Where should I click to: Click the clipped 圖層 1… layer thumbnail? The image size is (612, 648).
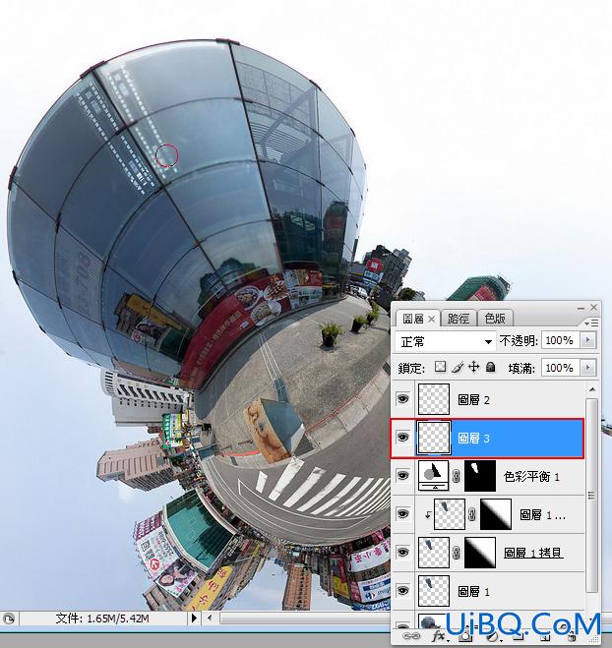(x=449, y=514)
